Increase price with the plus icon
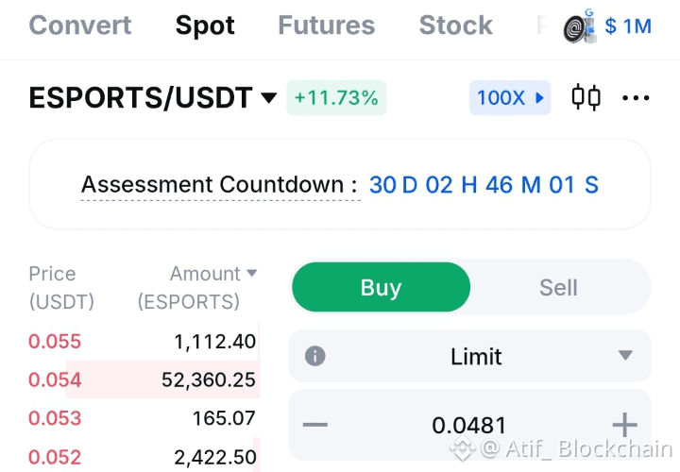 point(624,424)
